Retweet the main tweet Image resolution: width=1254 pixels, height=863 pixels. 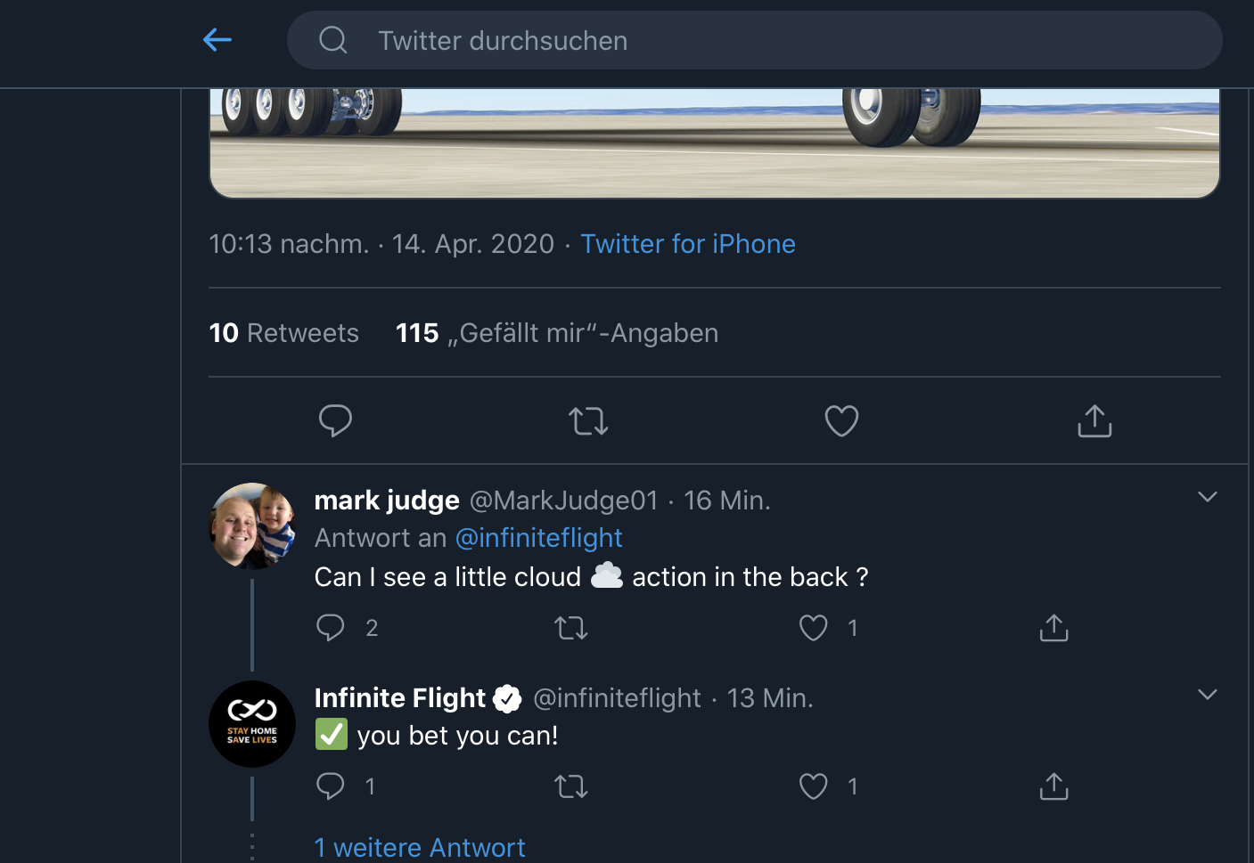[588, 420]
